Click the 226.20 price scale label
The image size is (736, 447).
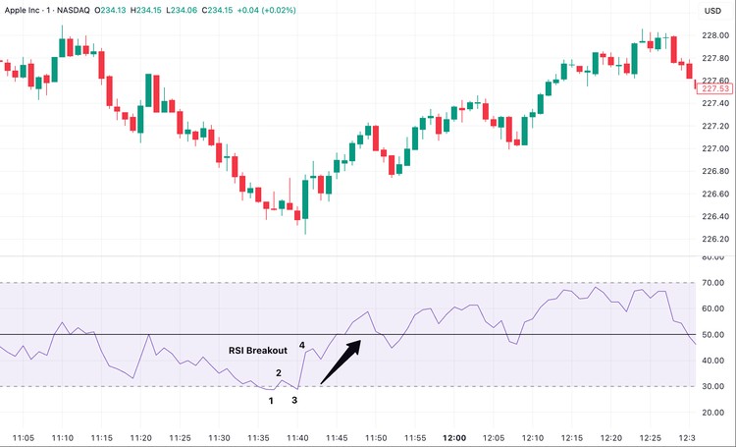[714, 239]
